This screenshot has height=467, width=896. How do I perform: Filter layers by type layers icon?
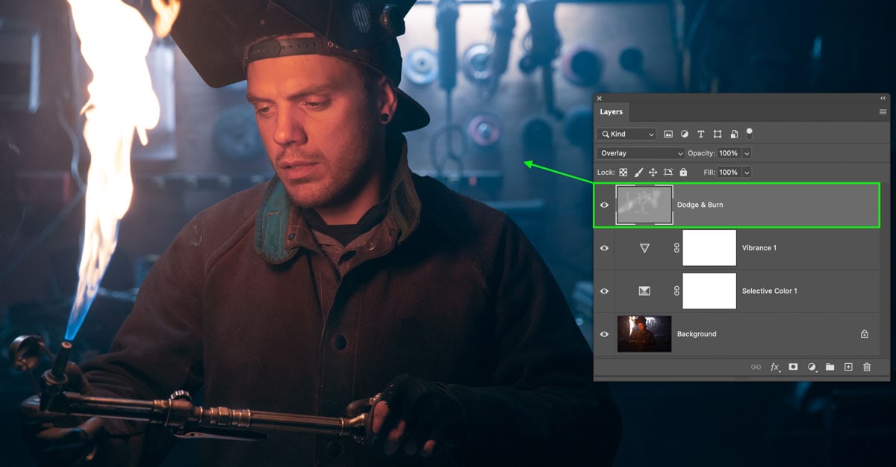(x=701, y=134)
